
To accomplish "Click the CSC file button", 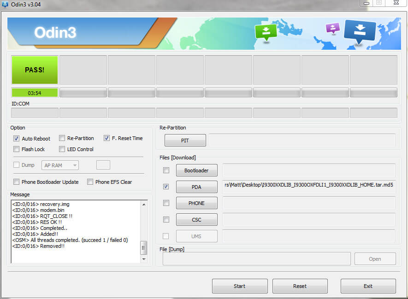I will point(197,220).
